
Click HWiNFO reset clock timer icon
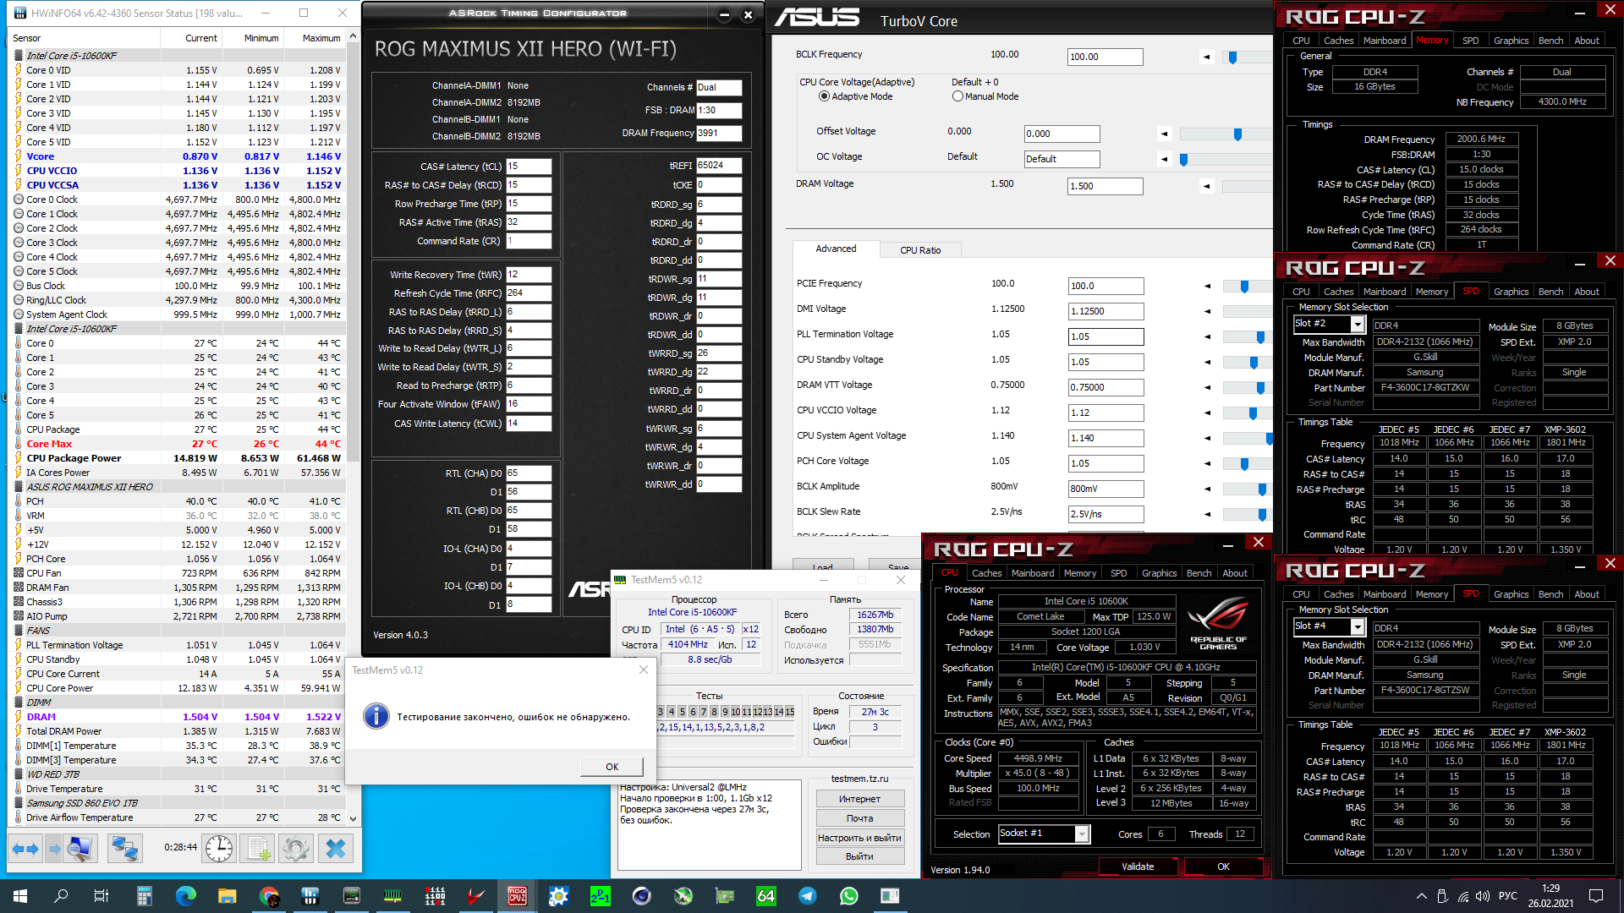[x=219, y=848]
